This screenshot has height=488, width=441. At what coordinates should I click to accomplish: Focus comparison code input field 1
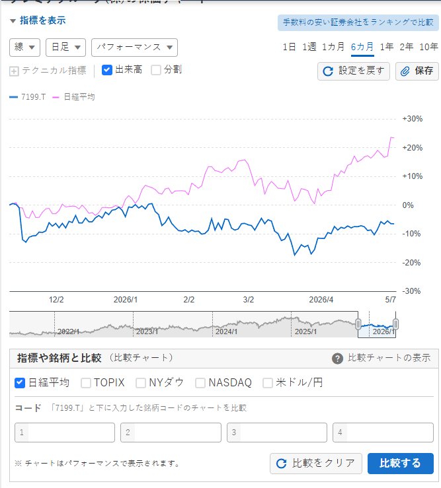[65, 433]
